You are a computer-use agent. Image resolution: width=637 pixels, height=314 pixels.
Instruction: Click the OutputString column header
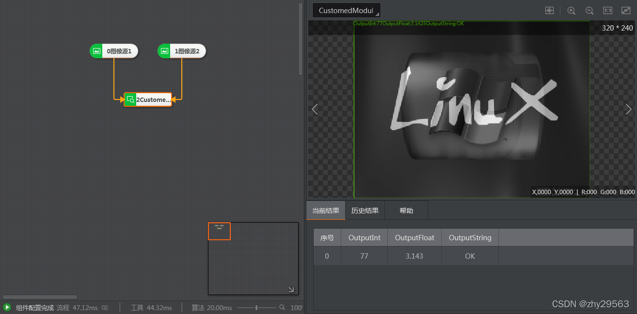(x=470, y=238)
